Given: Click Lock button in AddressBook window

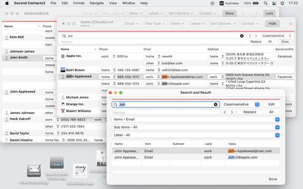Looking at the screenshot, I should click(269, 13).
